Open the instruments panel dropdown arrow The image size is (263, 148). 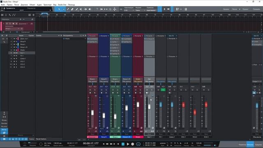tap(83, 36)
